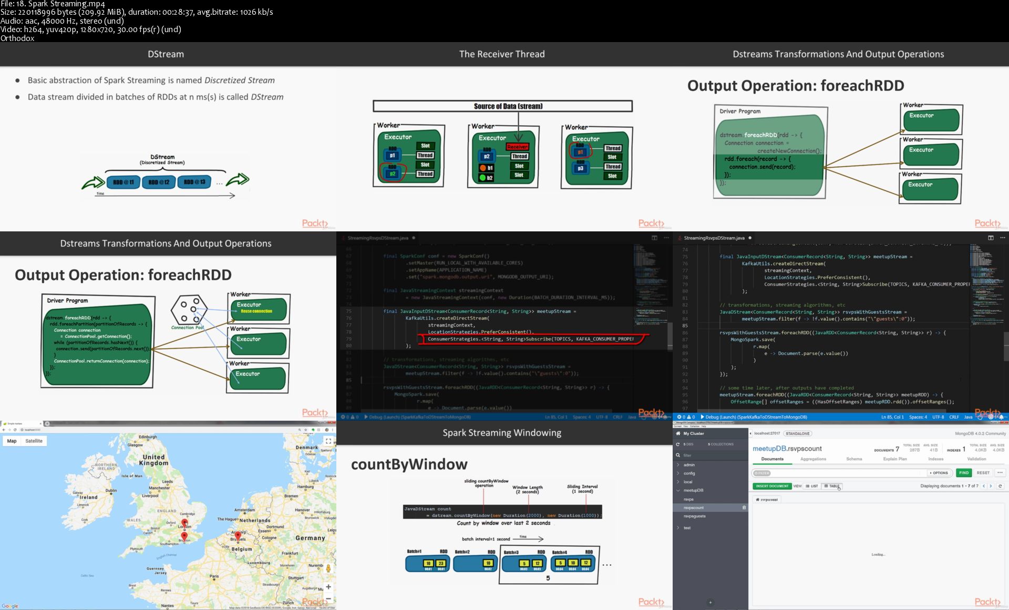Change encoding UTF-8 in right VS Code
Screen dimensions: 1009x610
(x=938, y=417)
